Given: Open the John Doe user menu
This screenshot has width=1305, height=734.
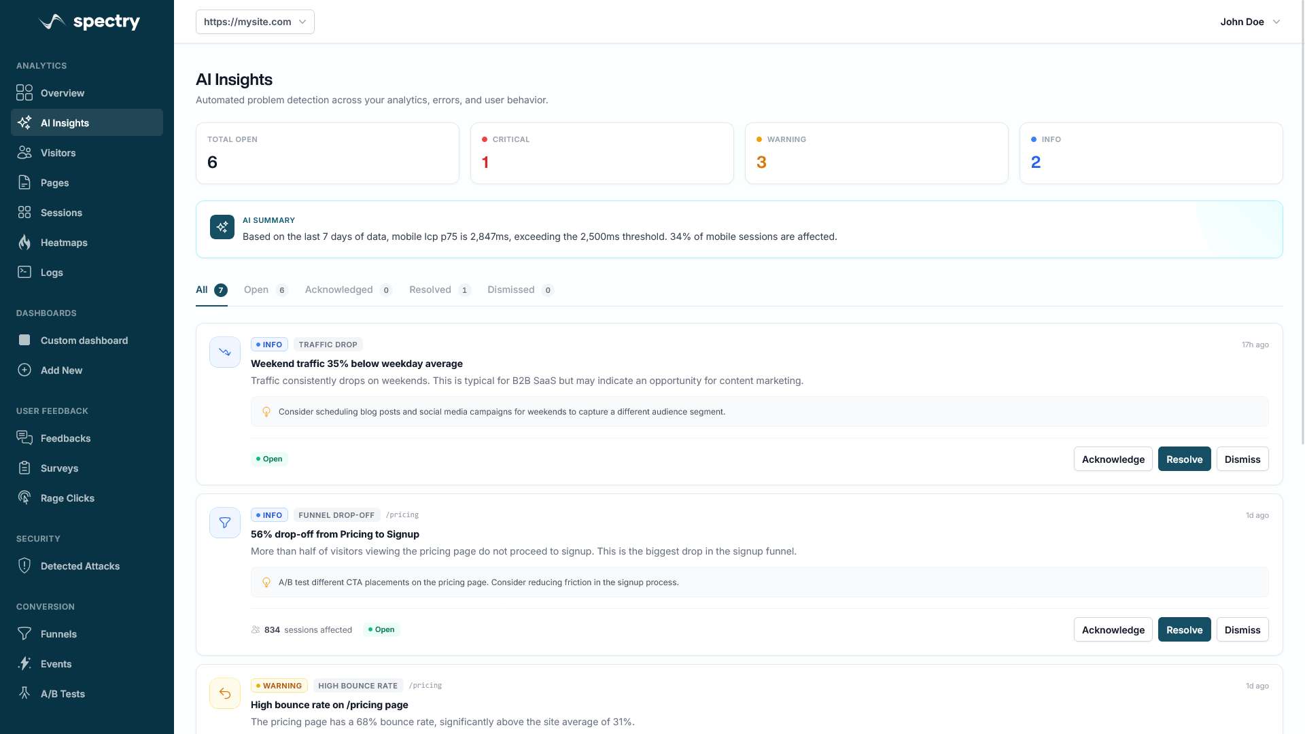Looking at the screenshot, I should 1249,22.
